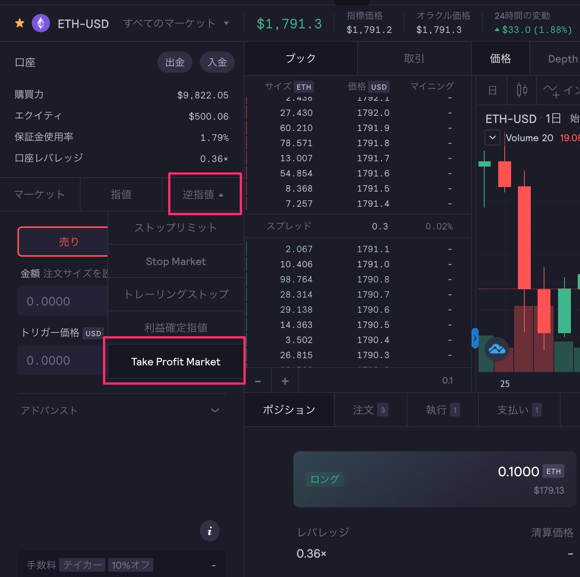Click the round info icon
Viewport: 580px width, 577px height.
209,531
